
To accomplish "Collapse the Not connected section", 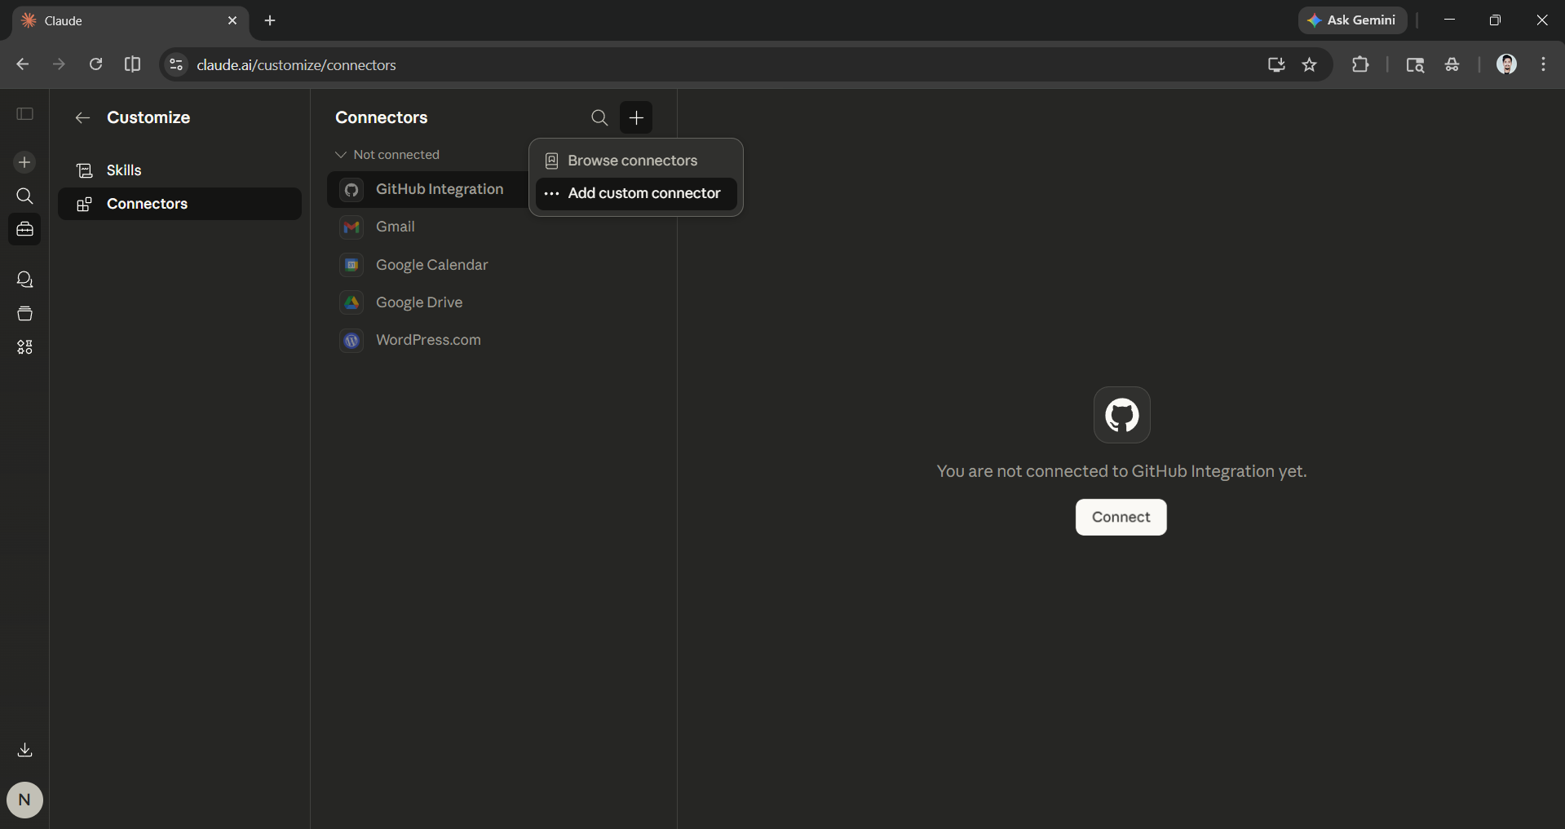I will 387,155.
